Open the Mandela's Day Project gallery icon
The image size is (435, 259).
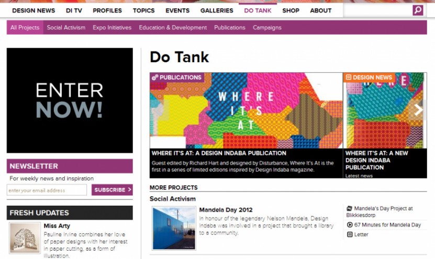(x=350, y=208)
